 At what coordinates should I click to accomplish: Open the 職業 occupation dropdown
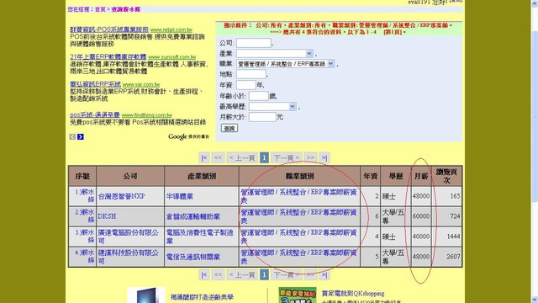(285, 64)
